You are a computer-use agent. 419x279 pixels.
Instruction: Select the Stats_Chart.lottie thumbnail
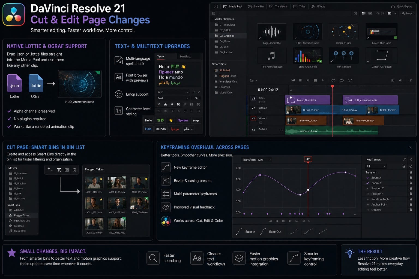point(308,56)
